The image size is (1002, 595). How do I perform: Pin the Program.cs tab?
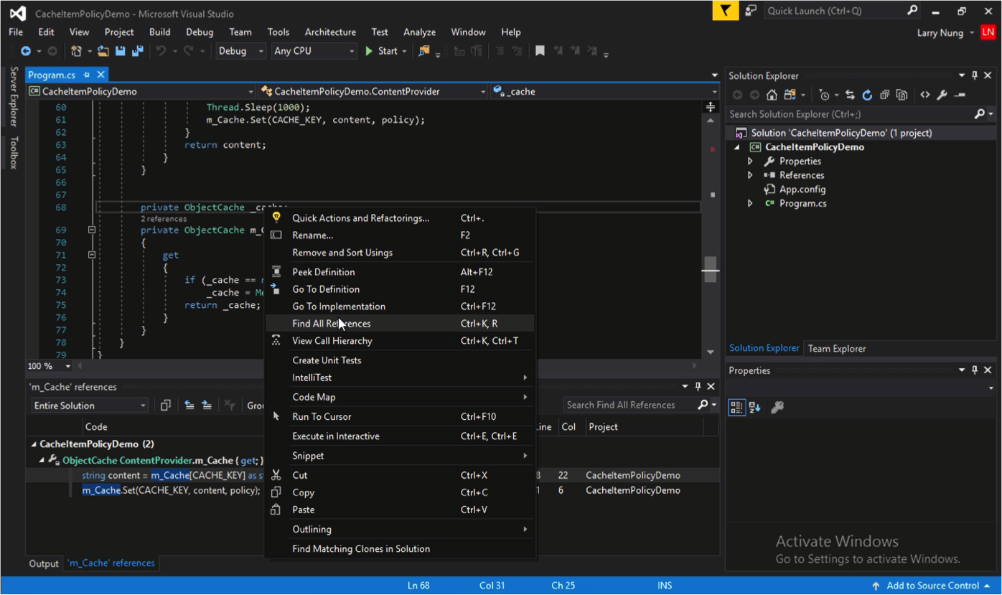(86, 75)
